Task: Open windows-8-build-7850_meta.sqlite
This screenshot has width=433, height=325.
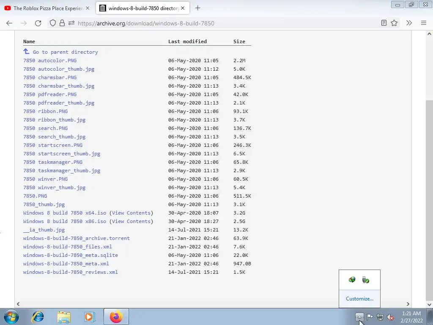Action: [71, 255]
